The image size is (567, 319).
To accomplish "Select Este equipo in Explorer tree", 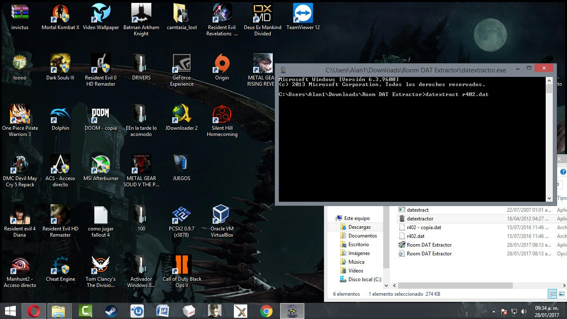I will click(x=353, y=218).
